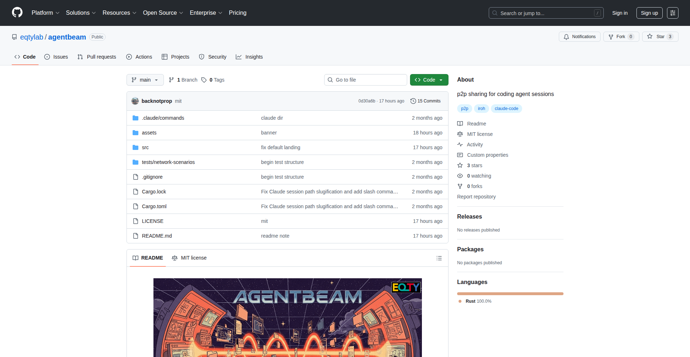Open the README outline list icon
Screen dimensions: 690x357
tap(439, 258)
